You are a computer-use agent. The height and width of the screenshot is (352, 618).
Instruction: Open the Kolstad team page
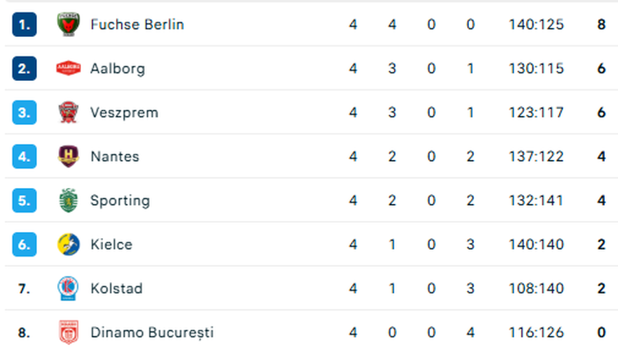[116, 288]
